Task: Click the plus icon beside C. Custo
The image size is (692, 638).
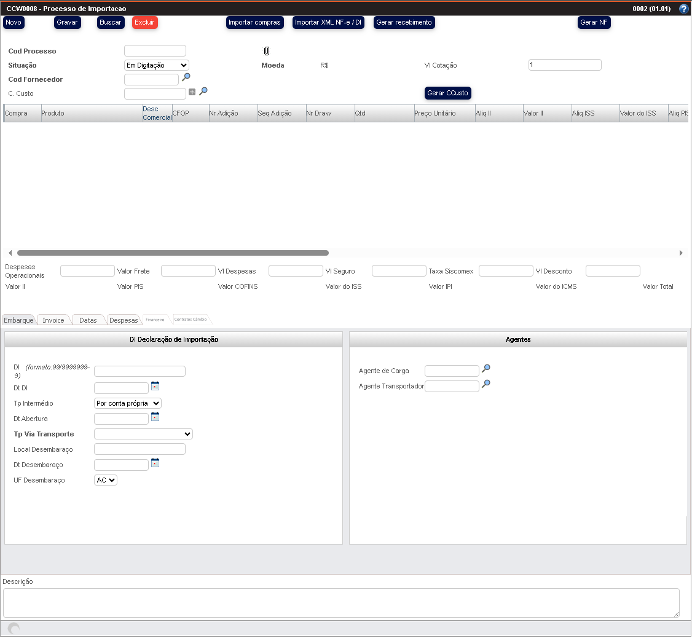Action: click(192, 92)
